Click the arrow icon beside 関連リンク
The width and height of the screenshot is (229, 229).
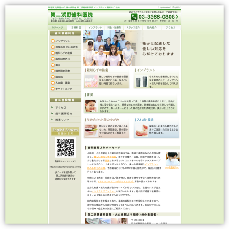[x=52, y=119]
